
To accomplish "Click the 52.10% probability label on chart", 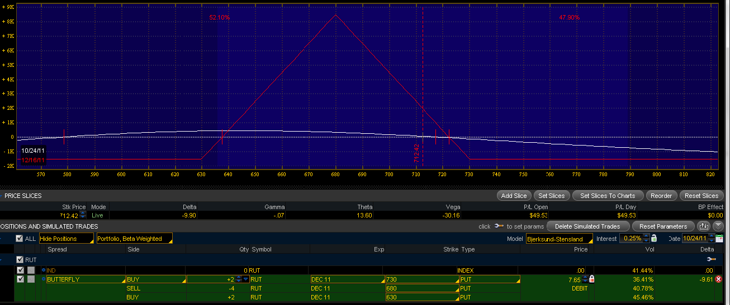I will (x=220, y=18).
